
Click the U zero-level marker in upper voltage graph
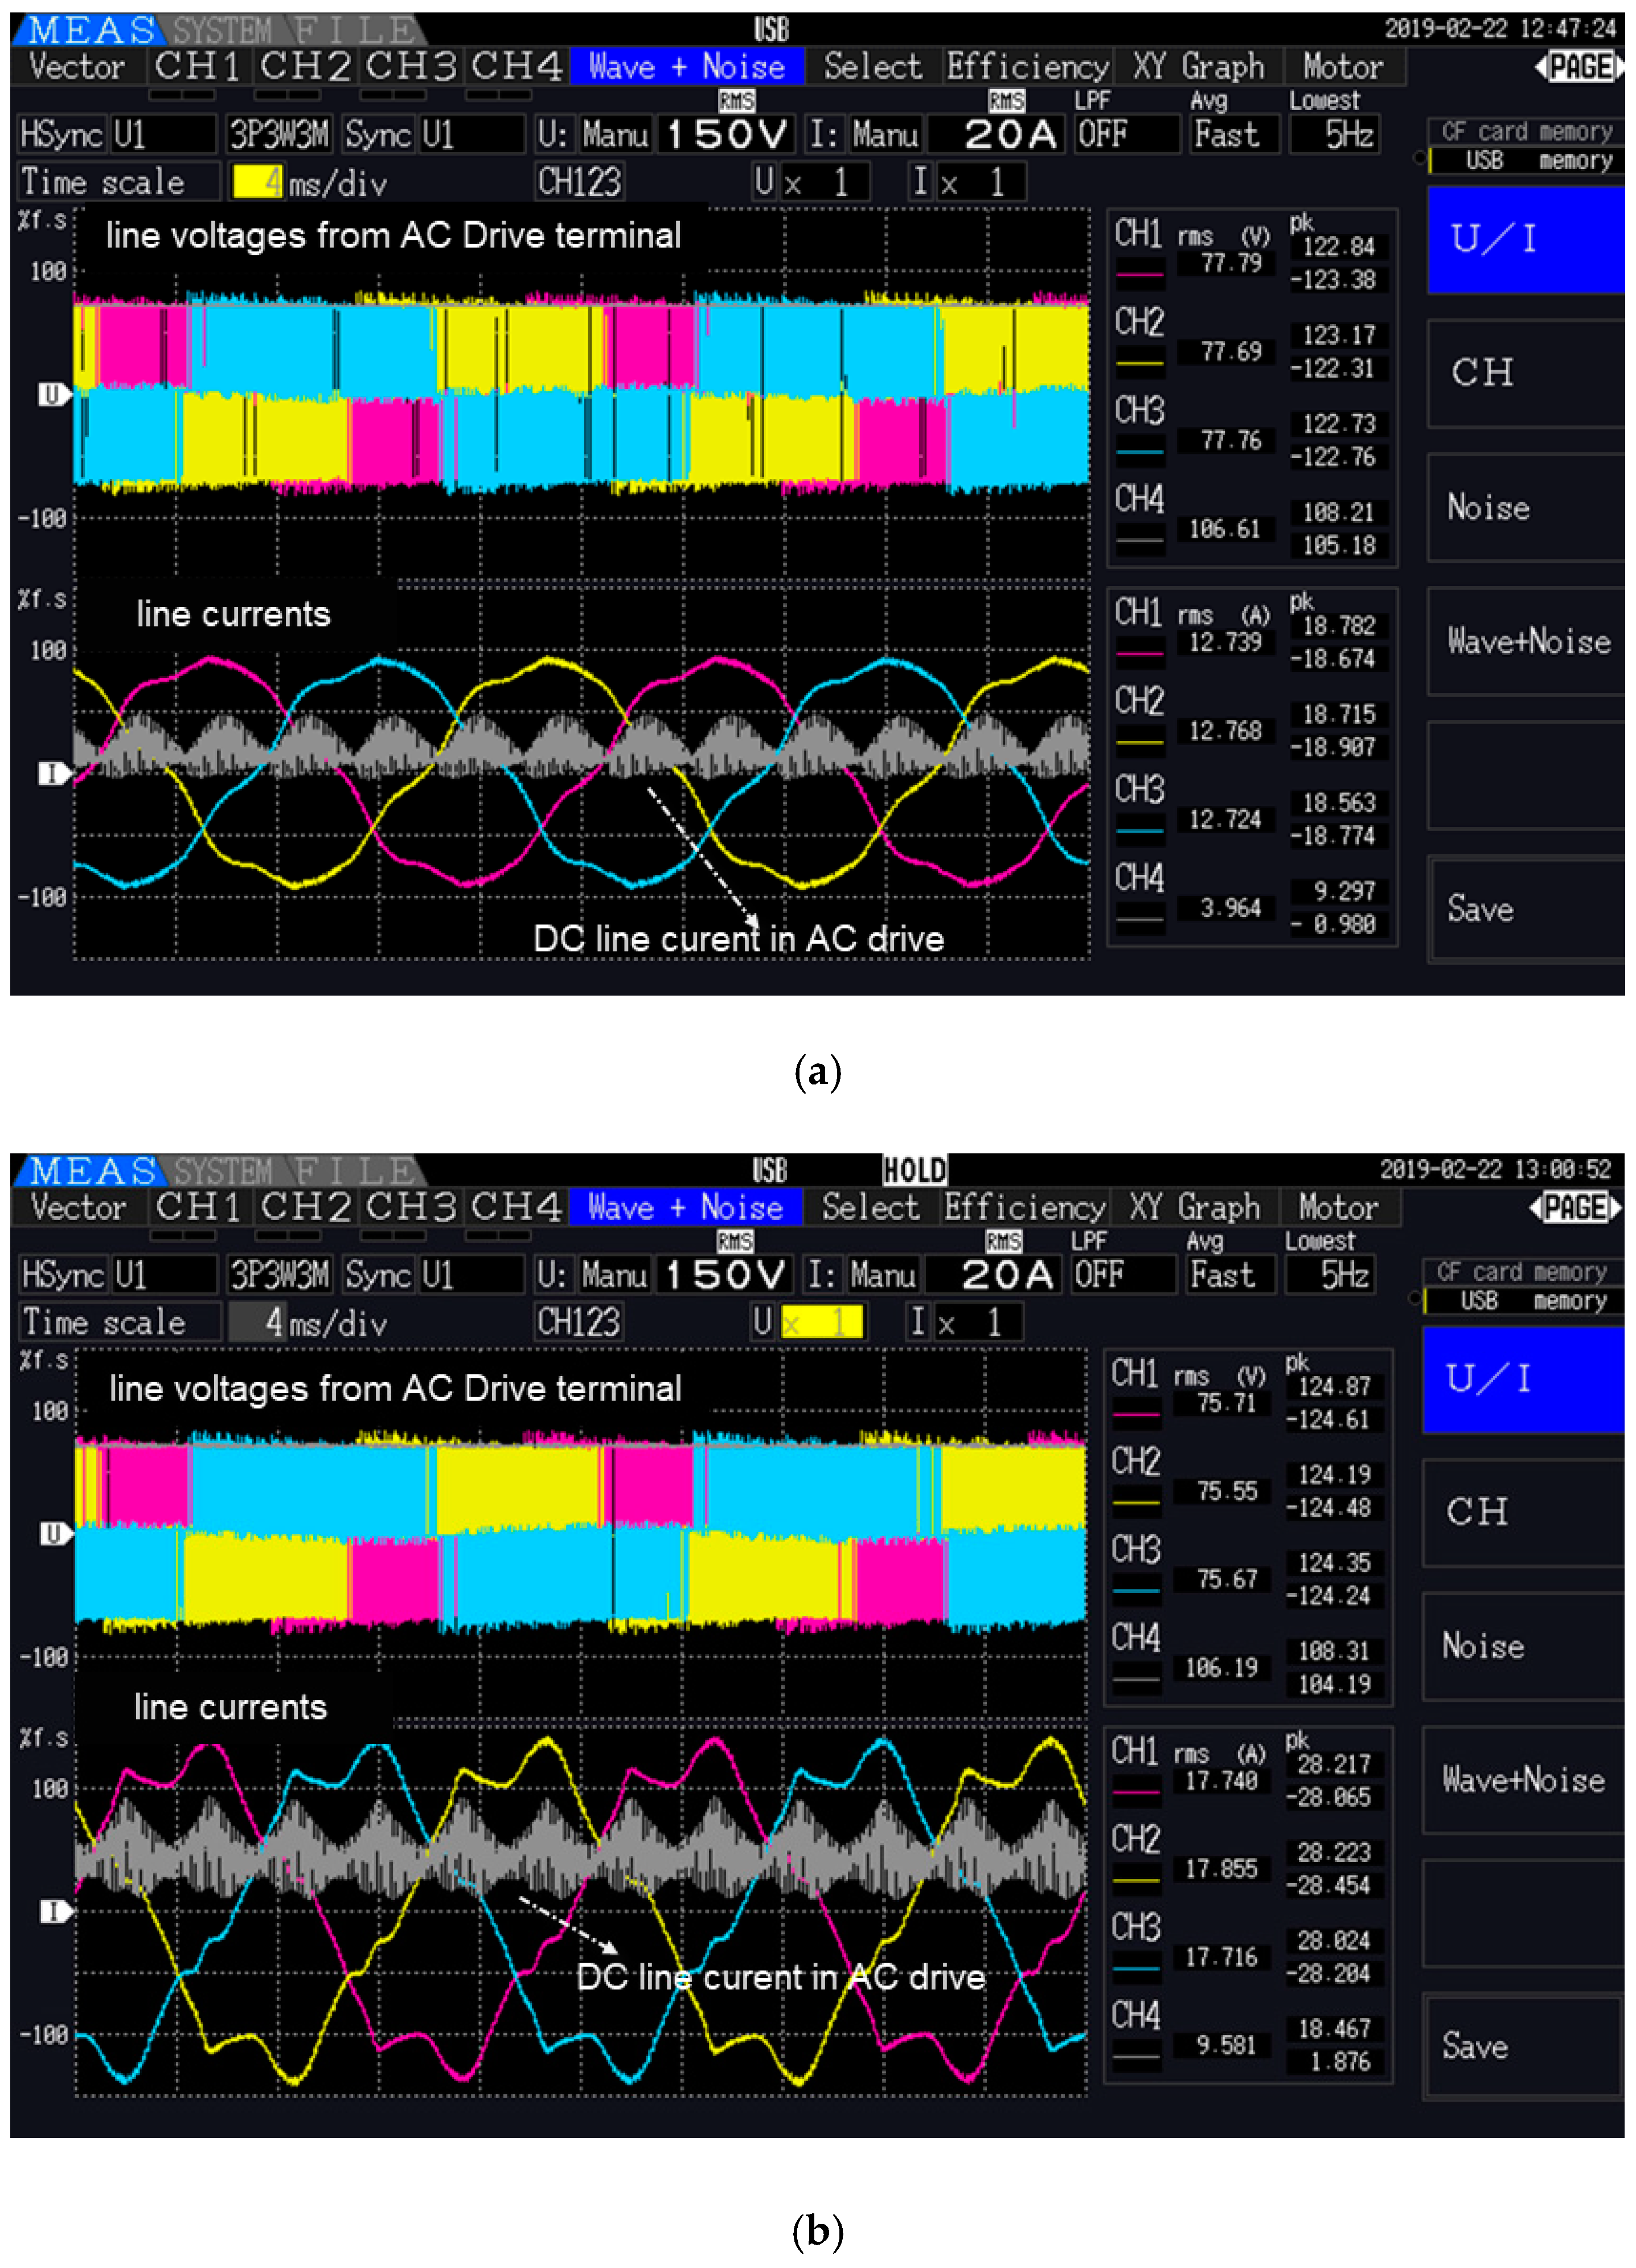click(52, 394)
